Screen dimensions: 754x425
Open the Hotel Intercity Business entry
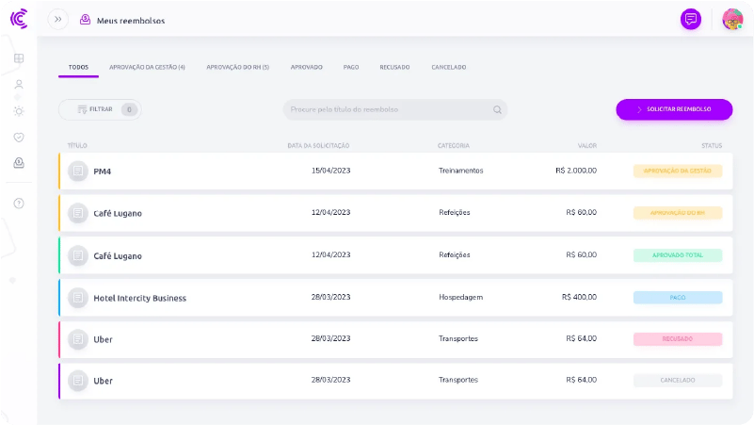pos(139,298)
